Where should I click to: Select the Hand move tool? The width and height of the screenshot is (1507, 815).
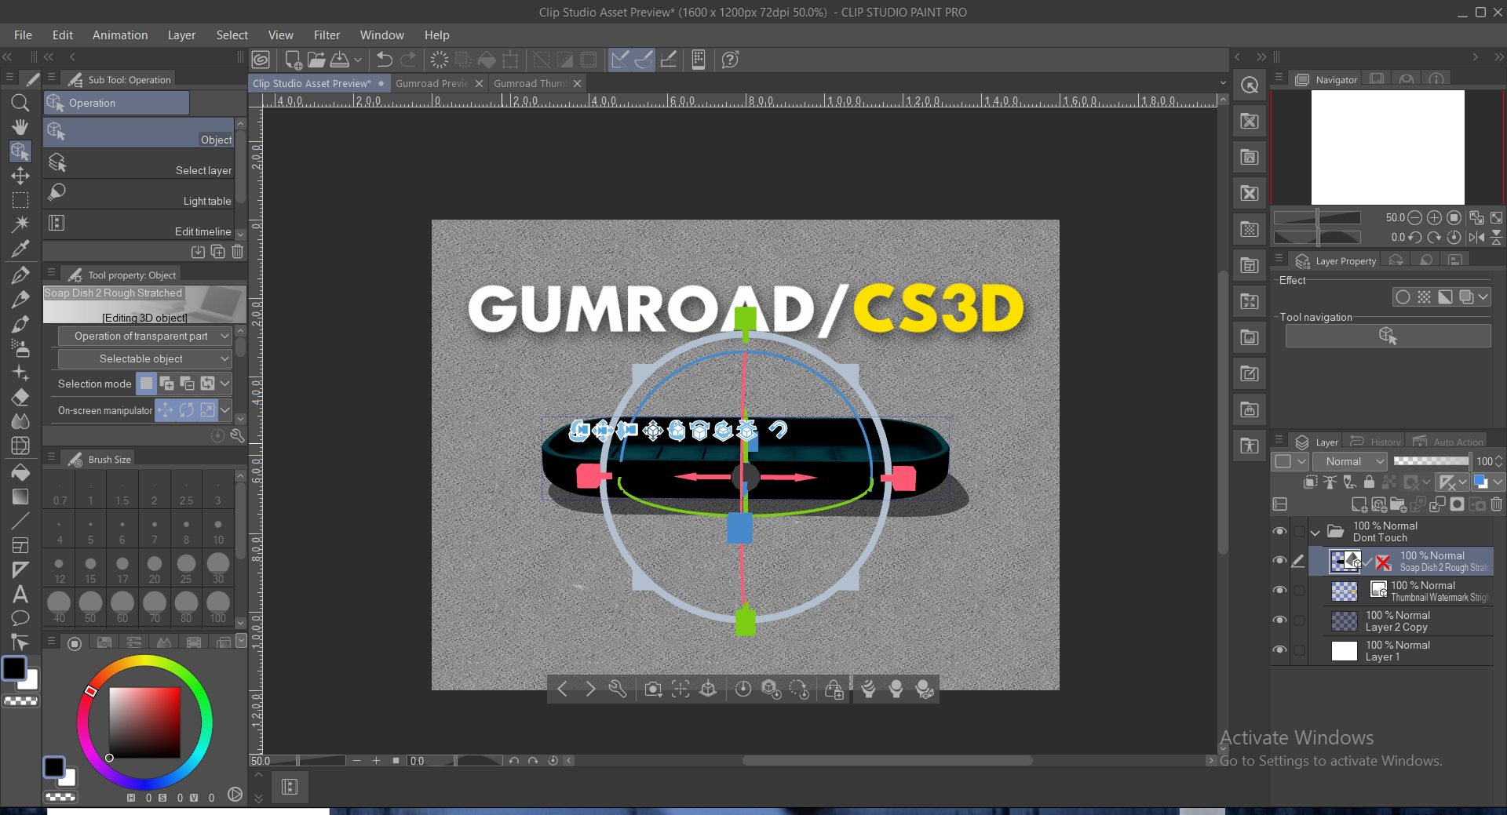tap(20, 127)
